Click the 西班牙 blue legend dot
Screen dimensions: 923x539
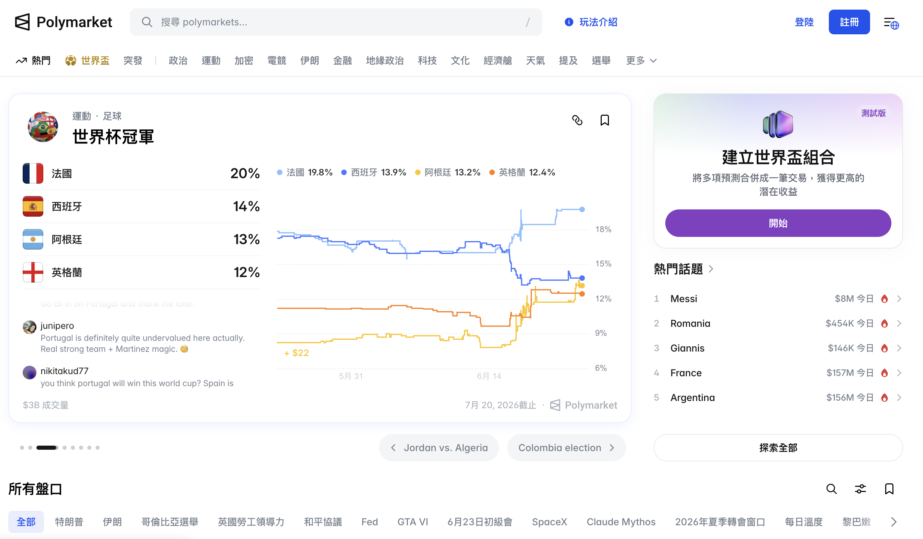coord(344,172)
